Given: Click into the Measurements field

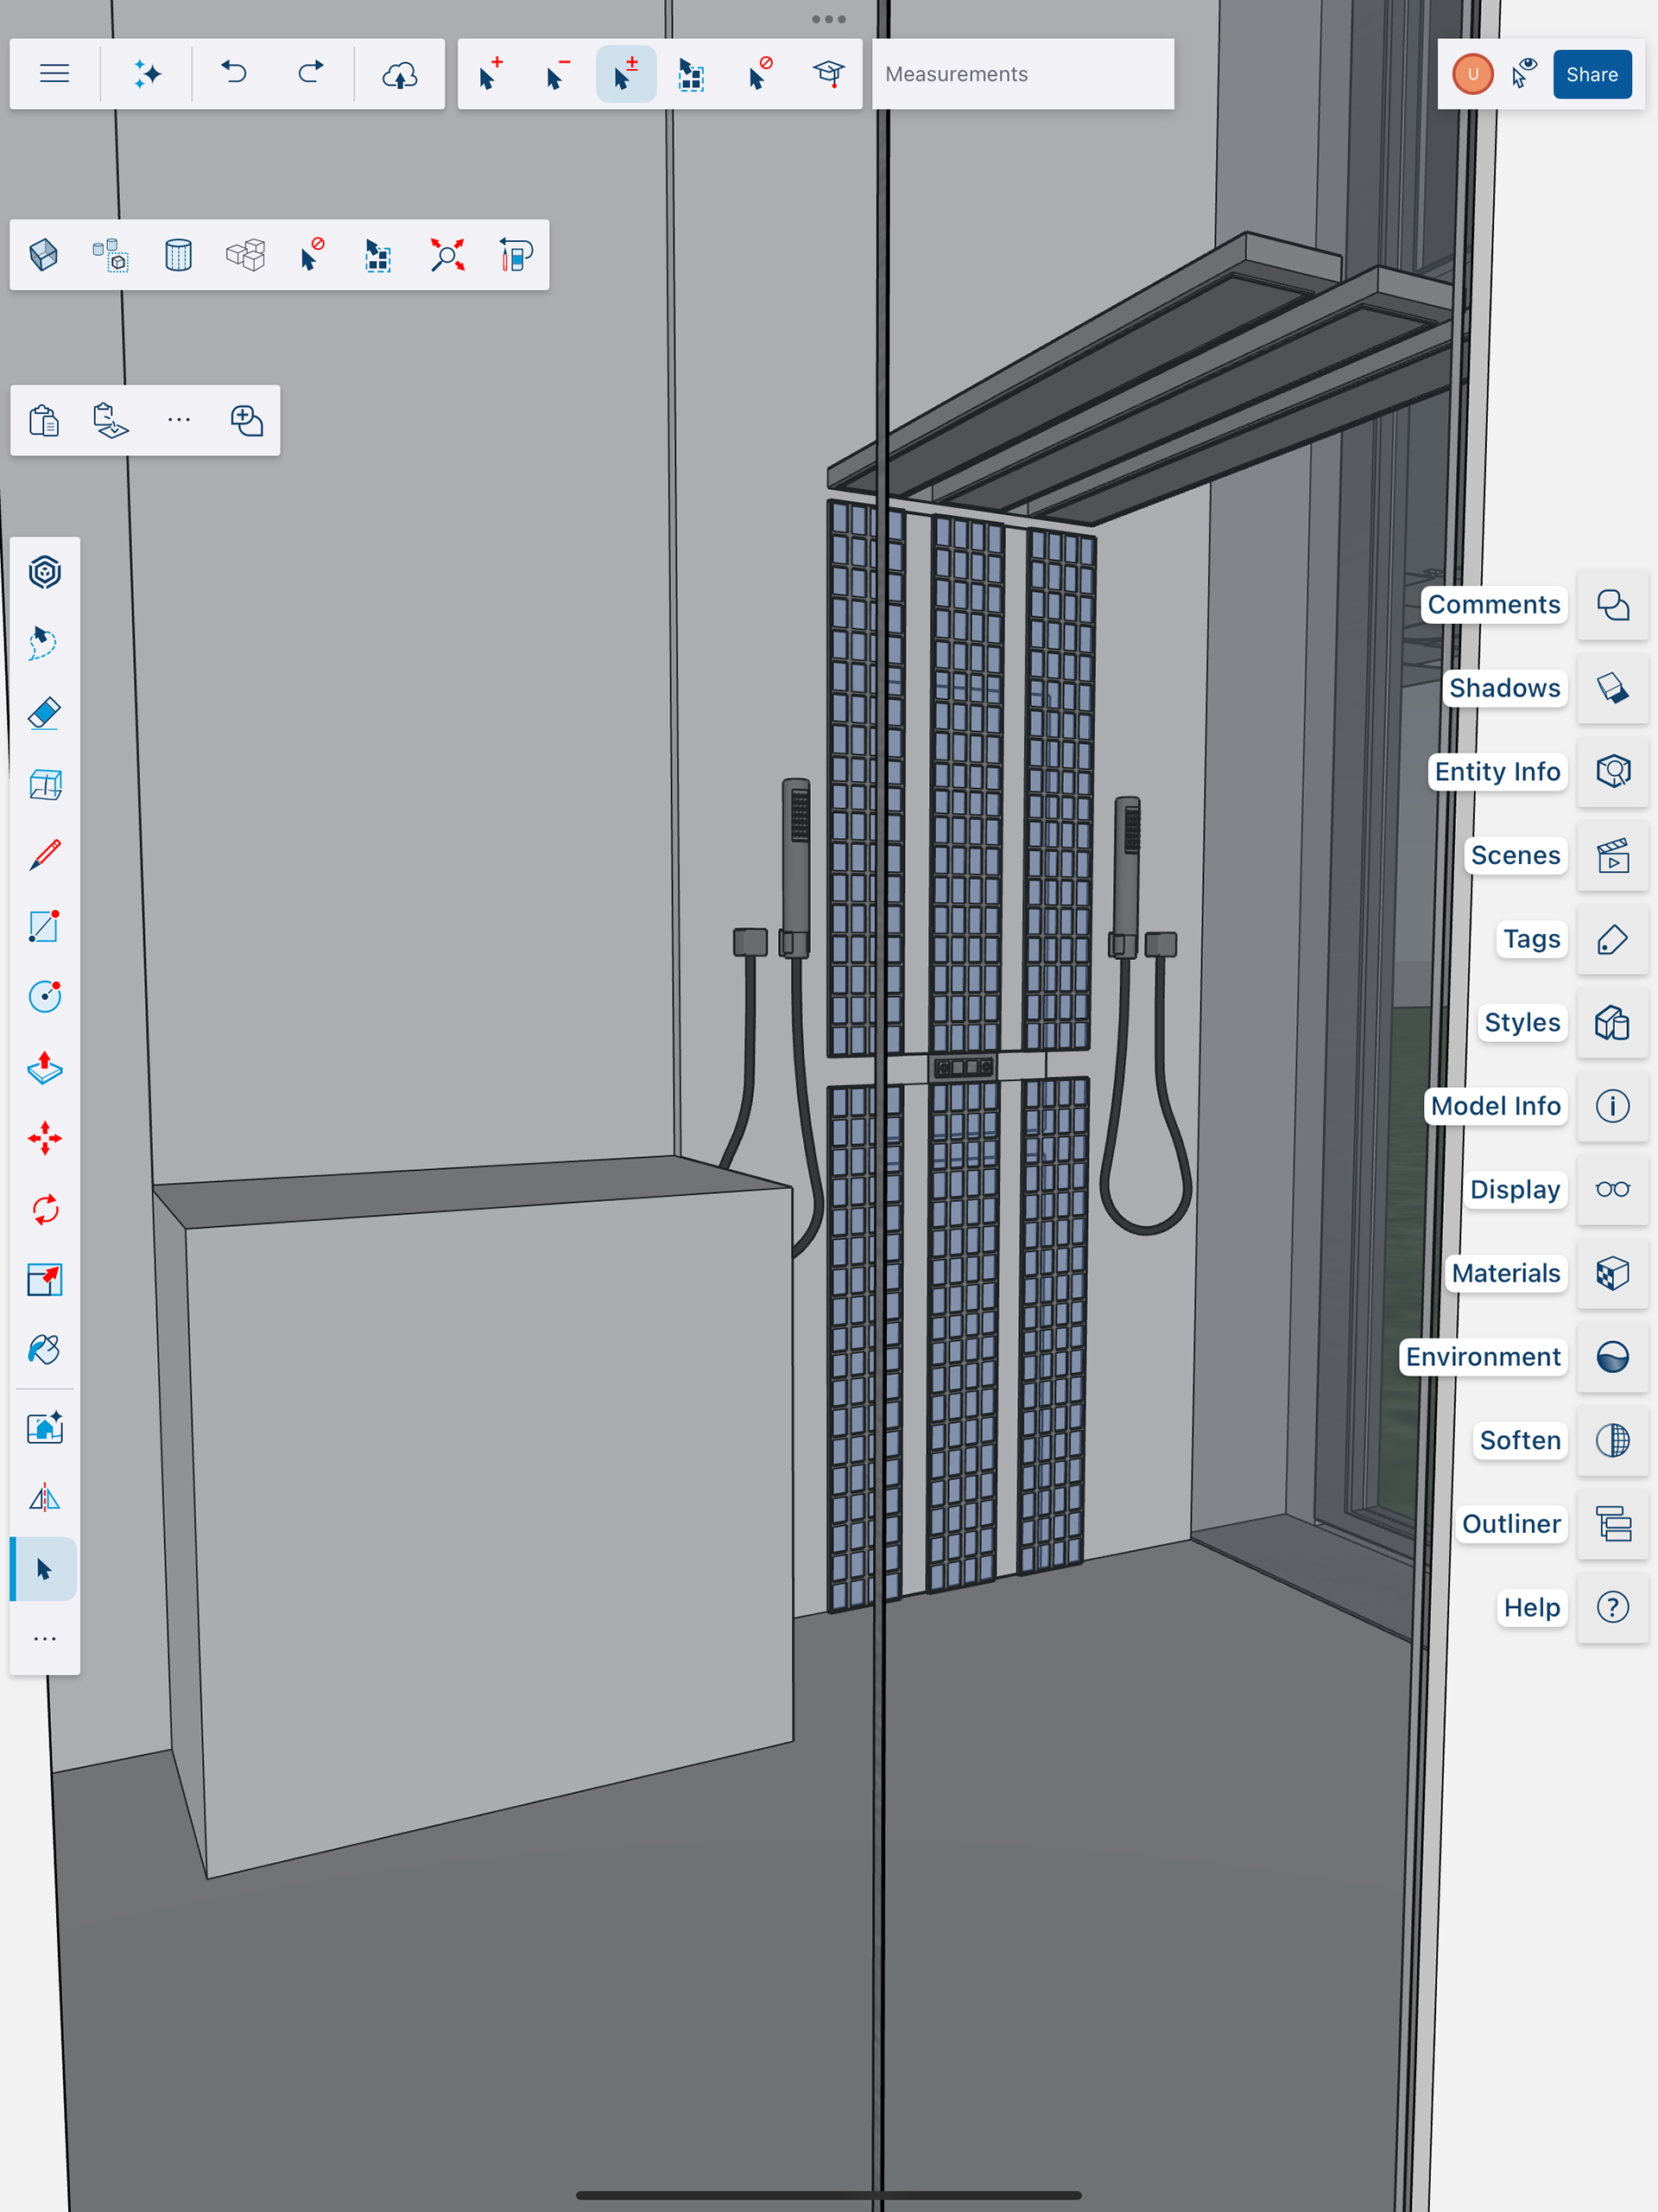Looking at the screenshot, I should click(1022, 74).
